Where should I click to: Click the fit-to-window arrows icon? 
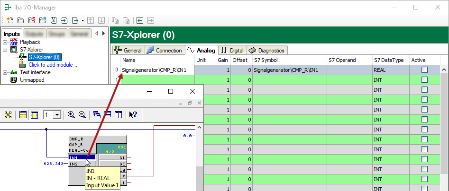coord(8,114)
